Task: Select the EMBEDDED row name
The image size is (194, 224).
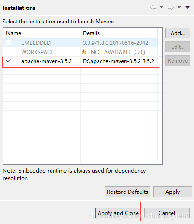Action: tap(36, 43)
